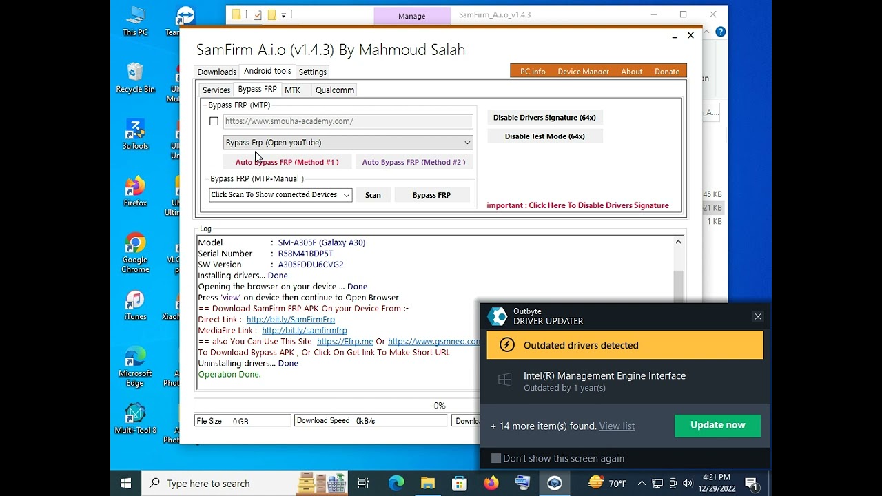Click weather widget showing 70°F
The height and width of the screenshot is (496, 882).
click(607, 484)
